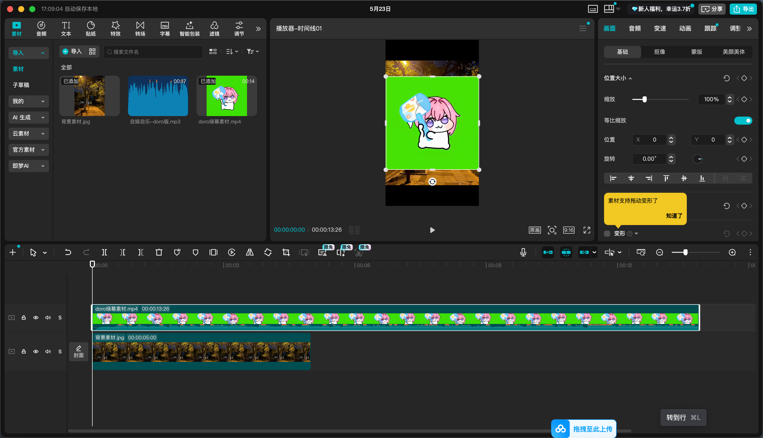Click the timeline zoom out icon
The image size is (763, 438).
(x=660, y=252)
